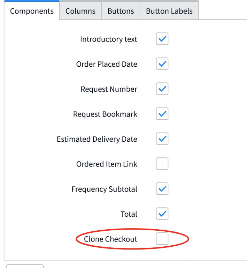Click the 'Frequency Subtotal' label text
Viewport: 247px width, 268px height.
(104, 189)
